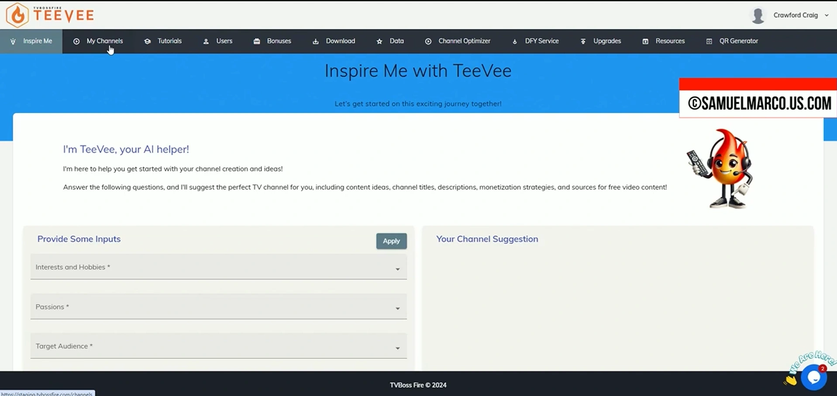This screenshot has width=837, height=396.
Task: Open the My Channels menu item
Action: [x=104, y=41]
